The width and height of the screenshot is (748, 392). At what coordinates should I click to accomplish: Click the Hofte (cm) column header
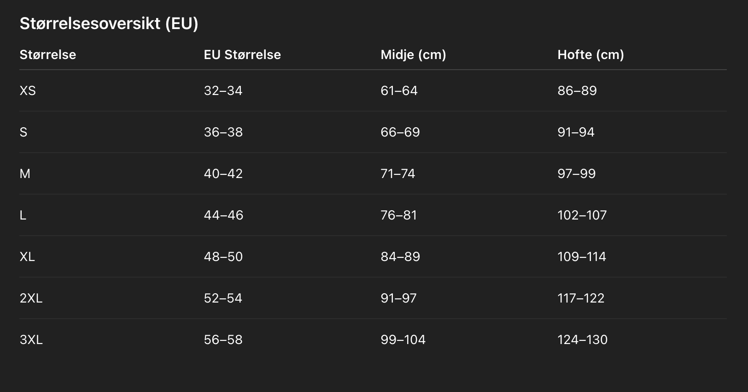click(x=590, y=55)
